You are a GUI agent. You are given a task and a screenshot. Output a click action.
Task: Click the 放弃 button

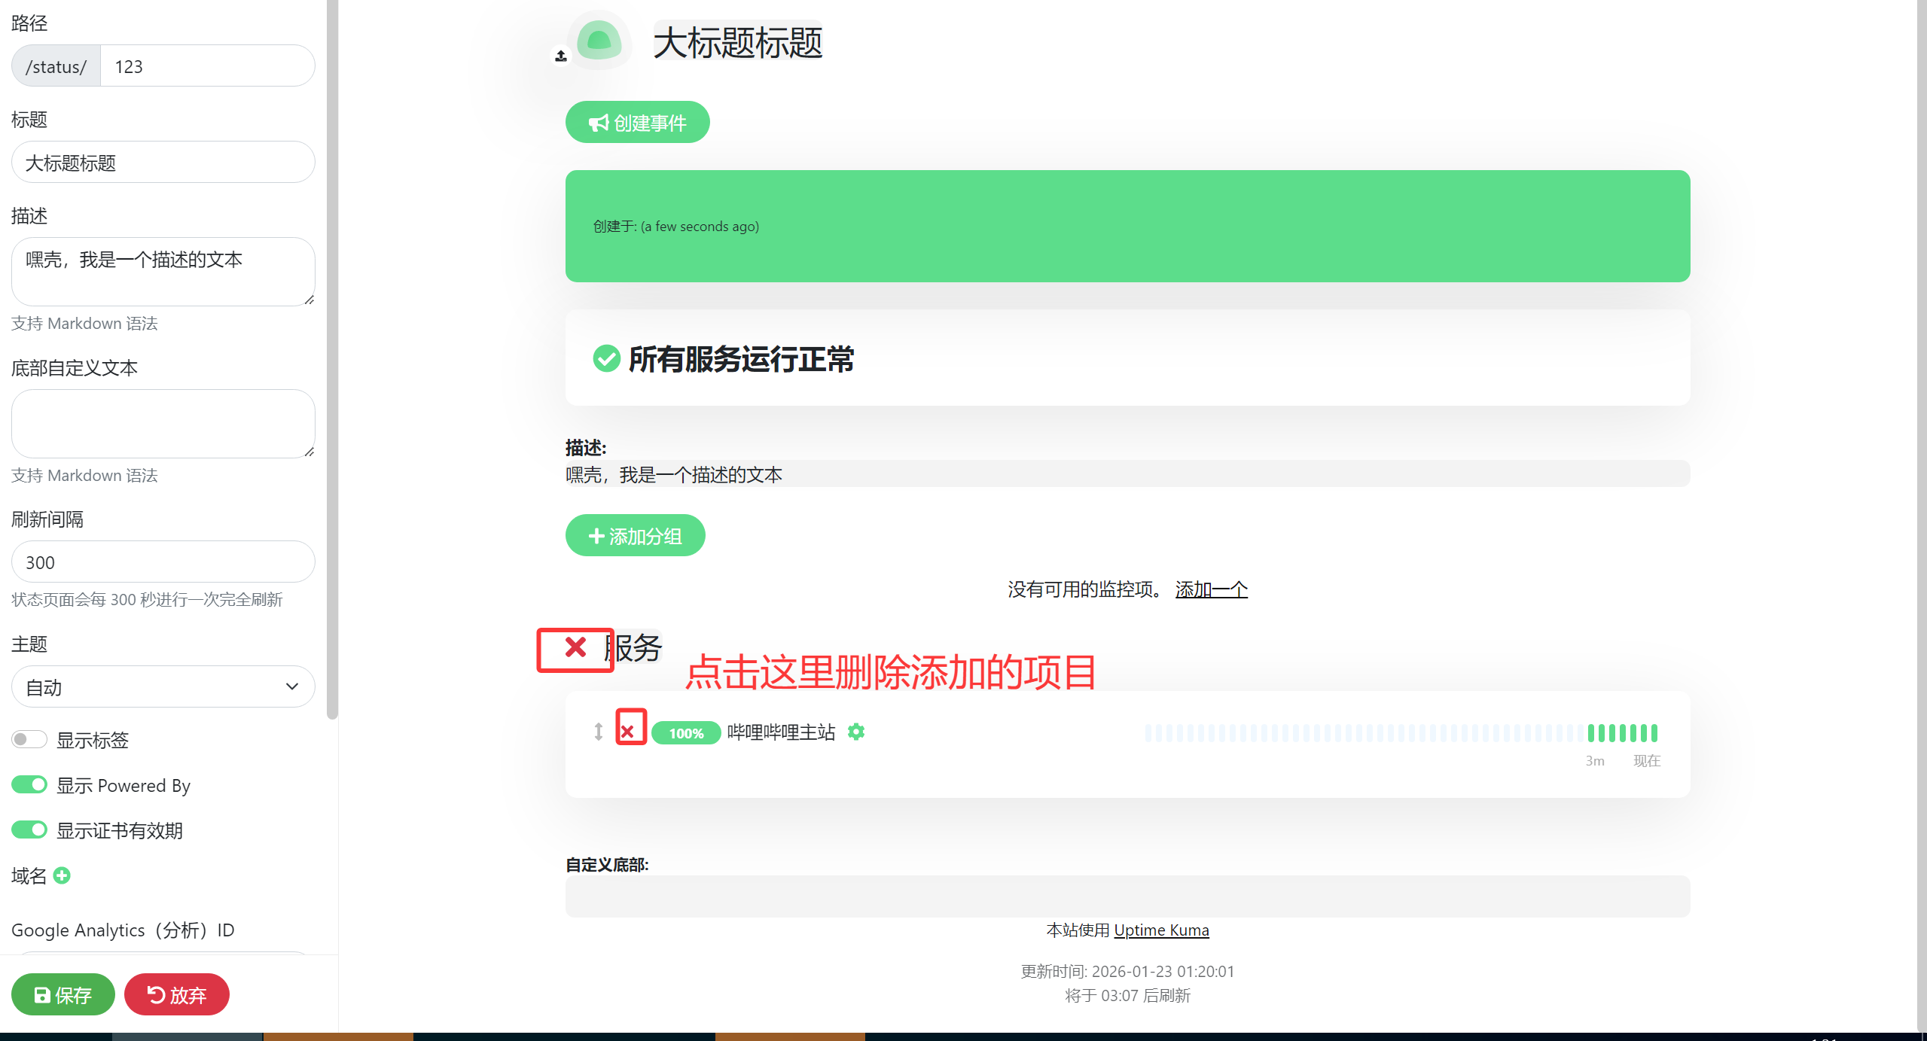click(177, 994)
